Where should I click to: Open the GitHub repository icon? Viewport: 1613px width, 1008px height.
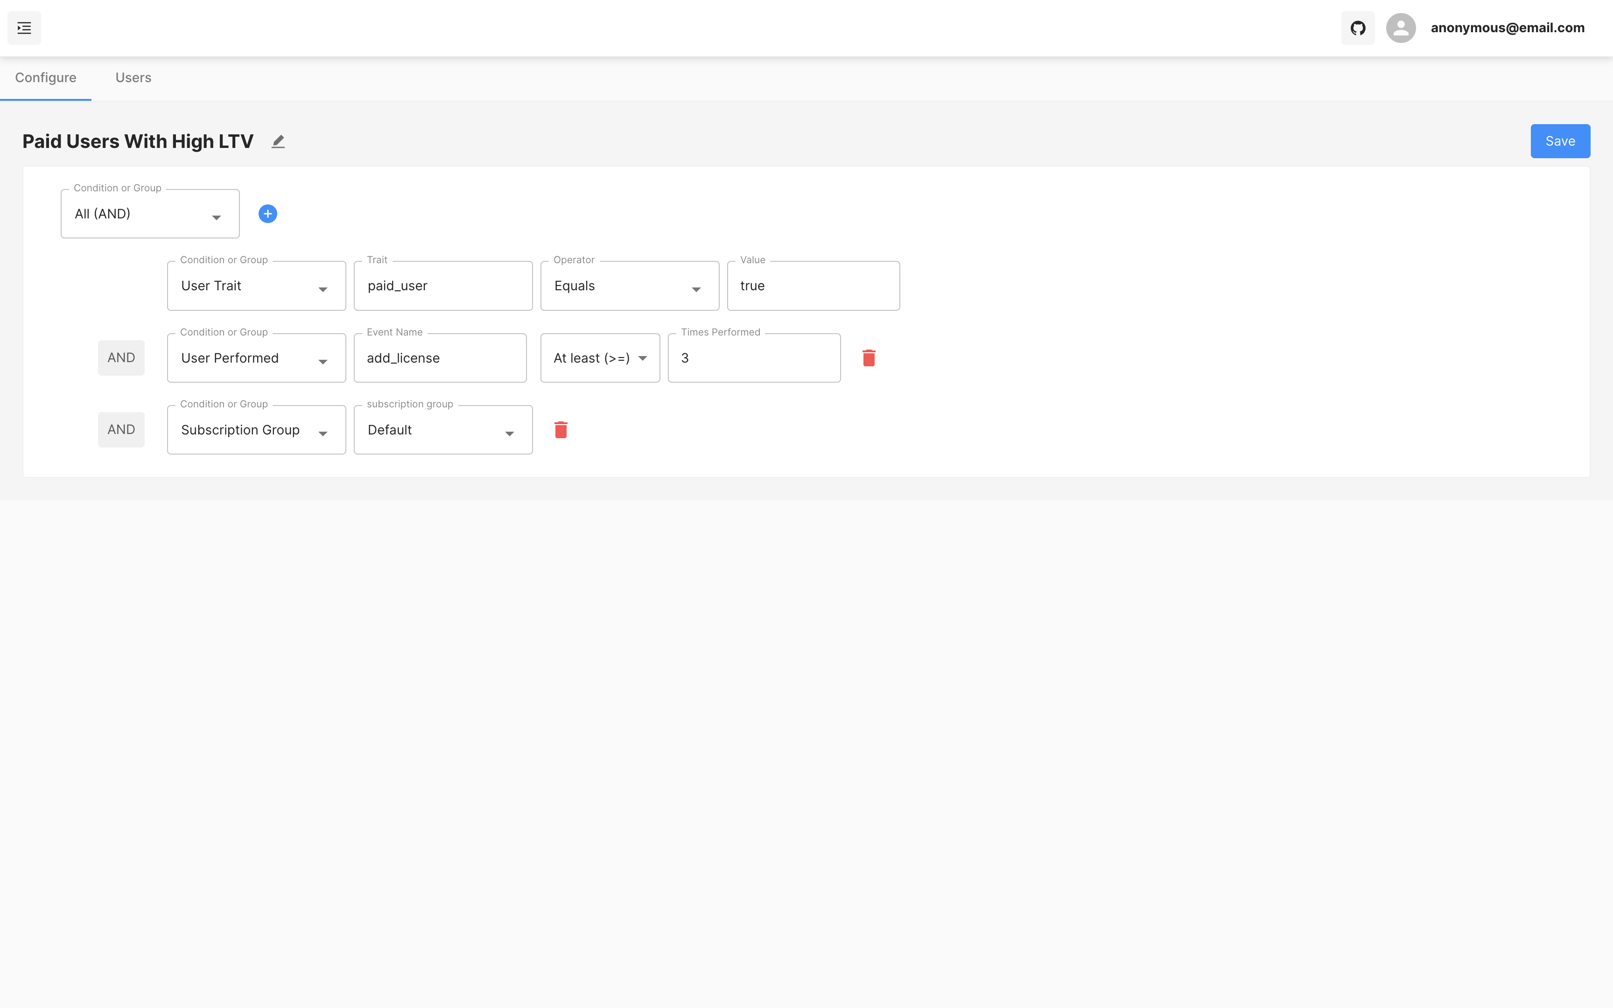pos(1358,28)
